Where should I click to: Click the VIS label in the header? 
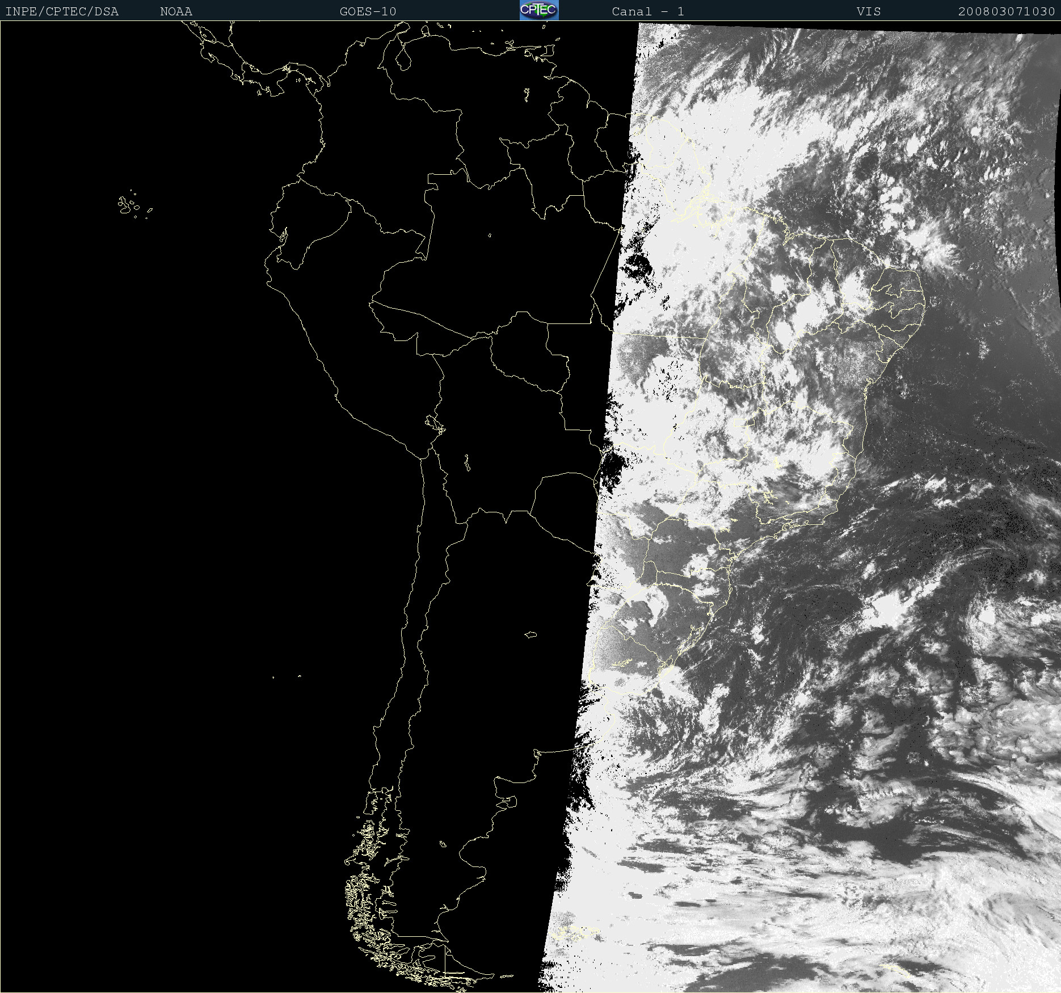[869, 11]
